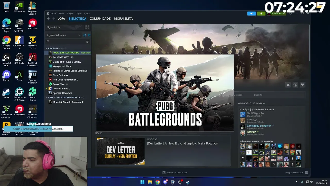This screenshot has height=186, width=330.
Task: Open File Explorer from the taskbar
Action: coord(150,182)
